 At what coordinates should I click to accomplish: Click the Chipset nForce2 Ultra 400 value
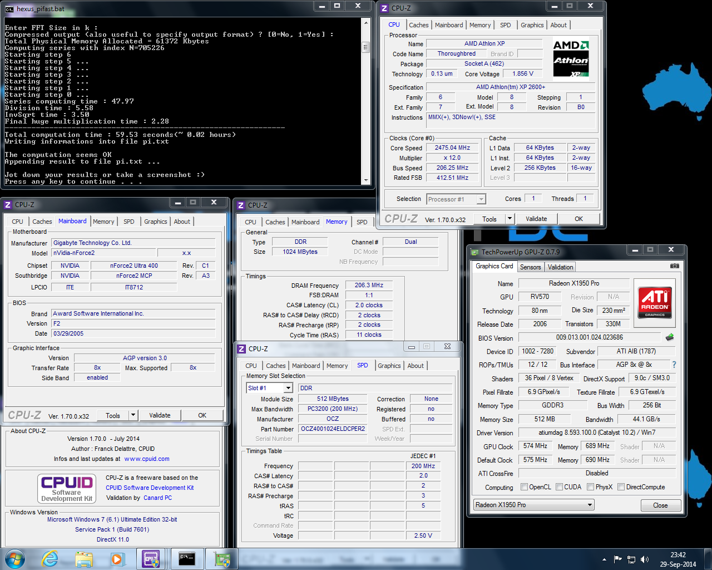[133, 266]
